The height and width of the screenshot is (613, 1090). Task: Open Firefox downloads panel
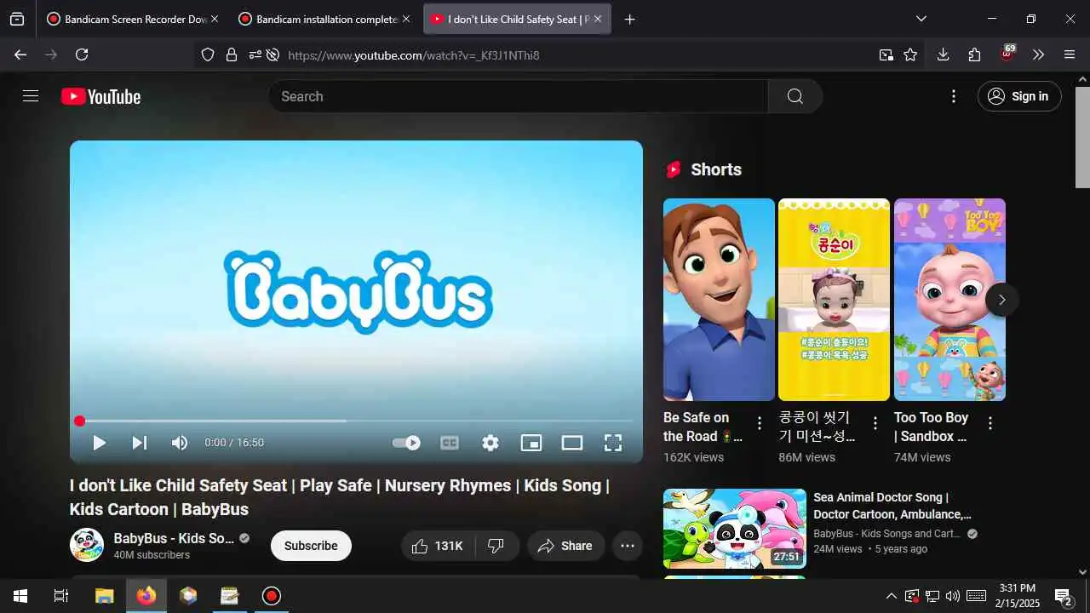pyautogui.click(x=943, y=54)
